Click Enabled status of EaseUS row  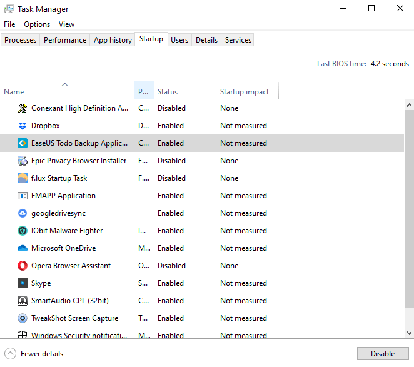click(x=171, y=143)
